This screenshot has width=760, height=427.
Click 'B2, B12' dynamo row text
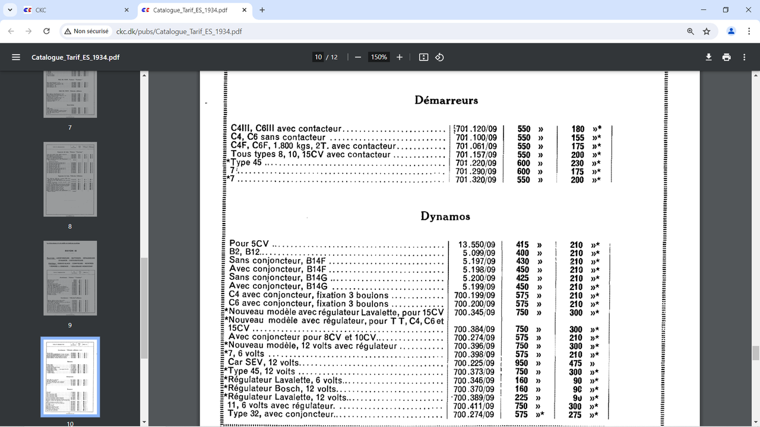pyautogui.click(x=245, y=253)
